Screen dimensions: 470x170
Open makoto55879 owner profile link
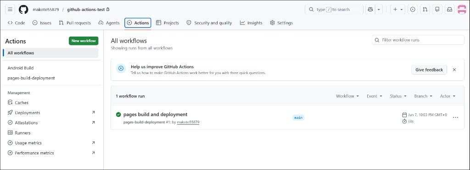click(x=46, y=10)
